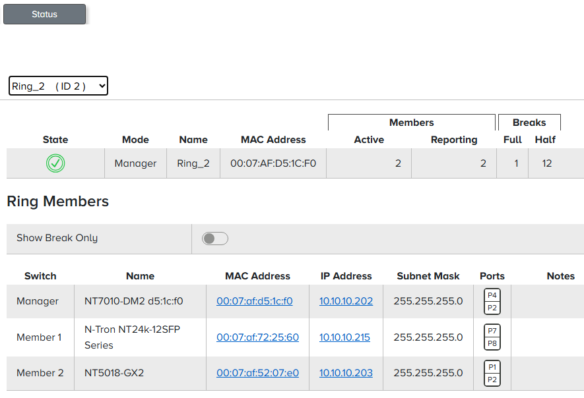Click the ring MAC 00:07:AF:D5:1C:F0 cell
Screen dimensions: 584x398
coord(273,163)
